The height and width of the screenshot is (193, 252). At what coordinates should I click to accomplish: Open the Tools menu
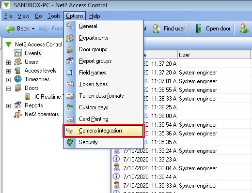[x=54, y=16]
